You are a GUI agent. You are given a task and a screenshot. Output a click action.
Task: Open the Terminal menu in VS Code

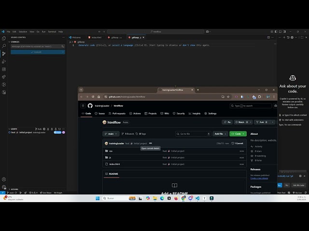[x=52, y=32]
